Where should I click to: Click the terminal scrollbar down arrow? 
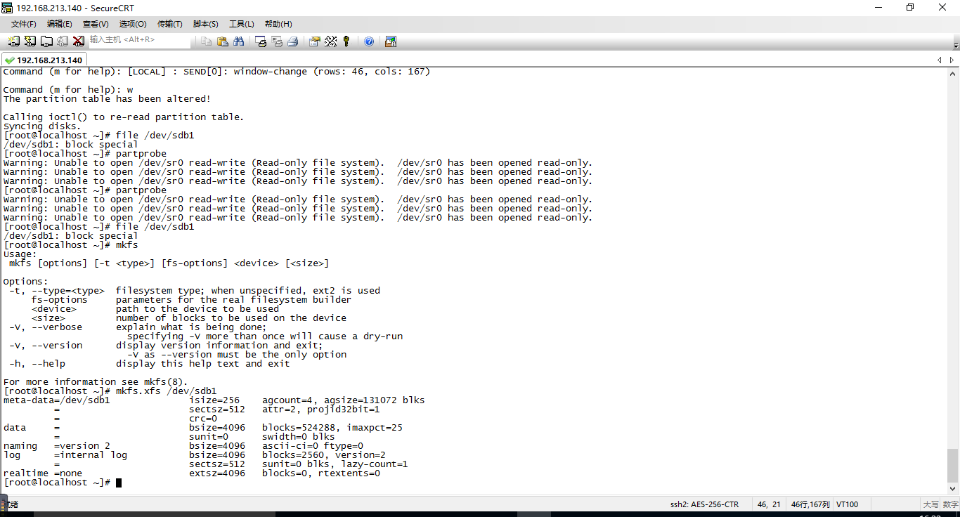[953, 489]
